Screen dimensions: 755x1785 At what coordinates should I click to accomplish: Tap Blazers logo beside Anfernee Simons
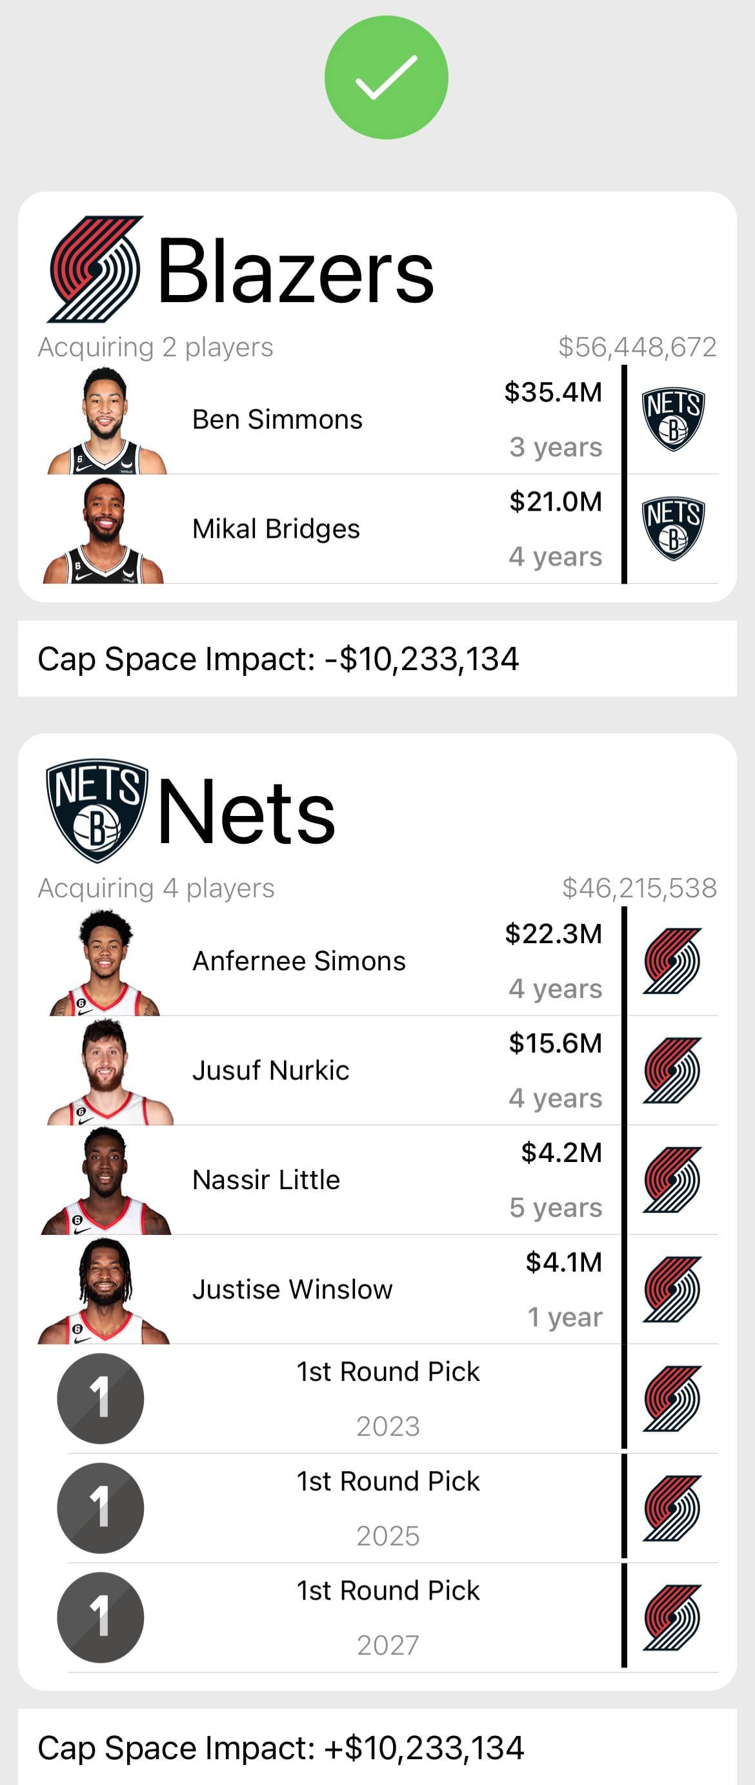pos(672,961)
